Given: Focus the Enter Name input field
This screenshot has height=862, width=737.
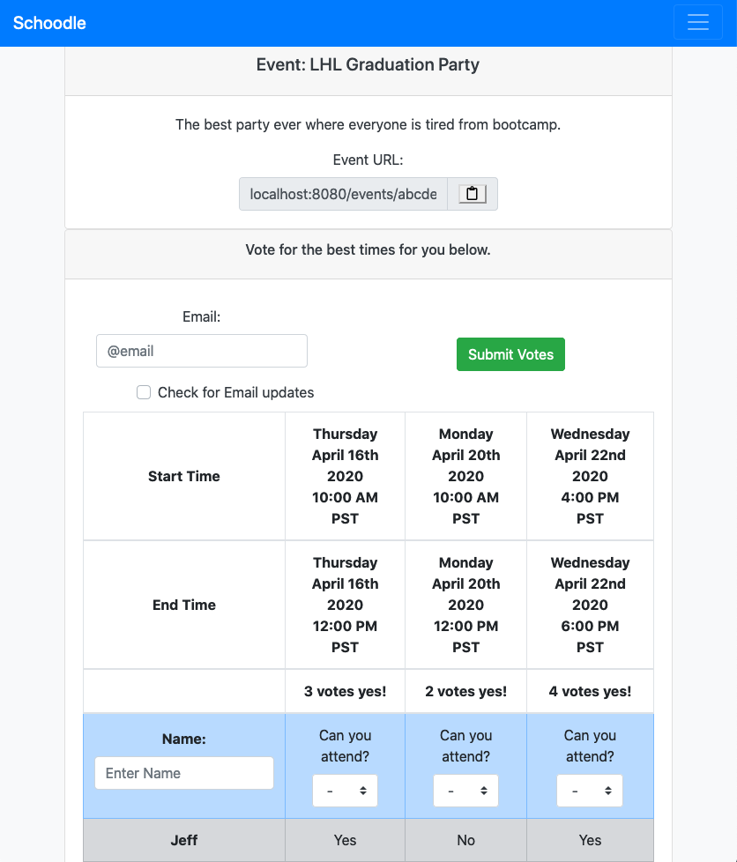Looking at the screenshot, I should (184, 773).
